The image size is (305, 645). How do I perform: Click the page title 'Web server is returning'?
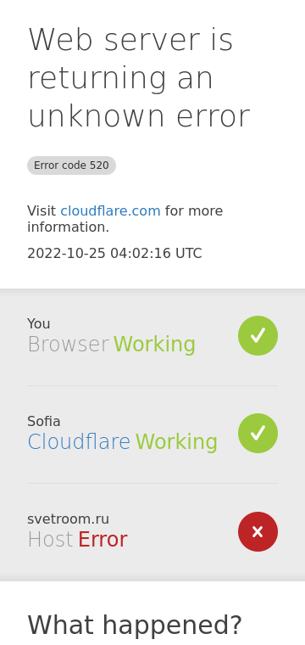click(x=130, y=59)
